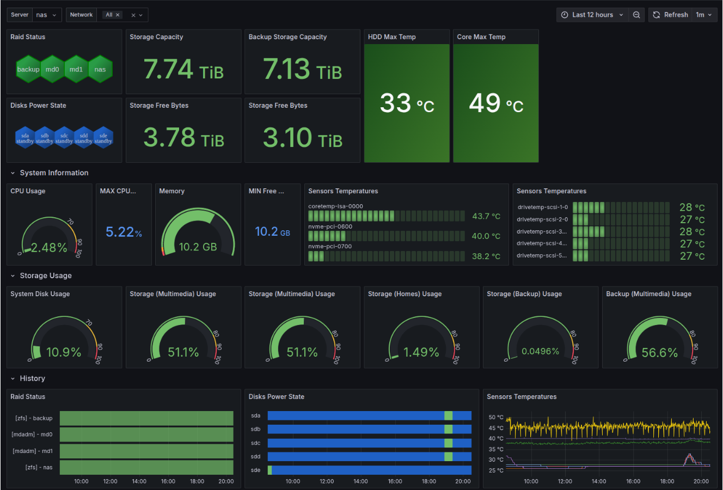
Task: Click the Refresh button
Action: 675,15
